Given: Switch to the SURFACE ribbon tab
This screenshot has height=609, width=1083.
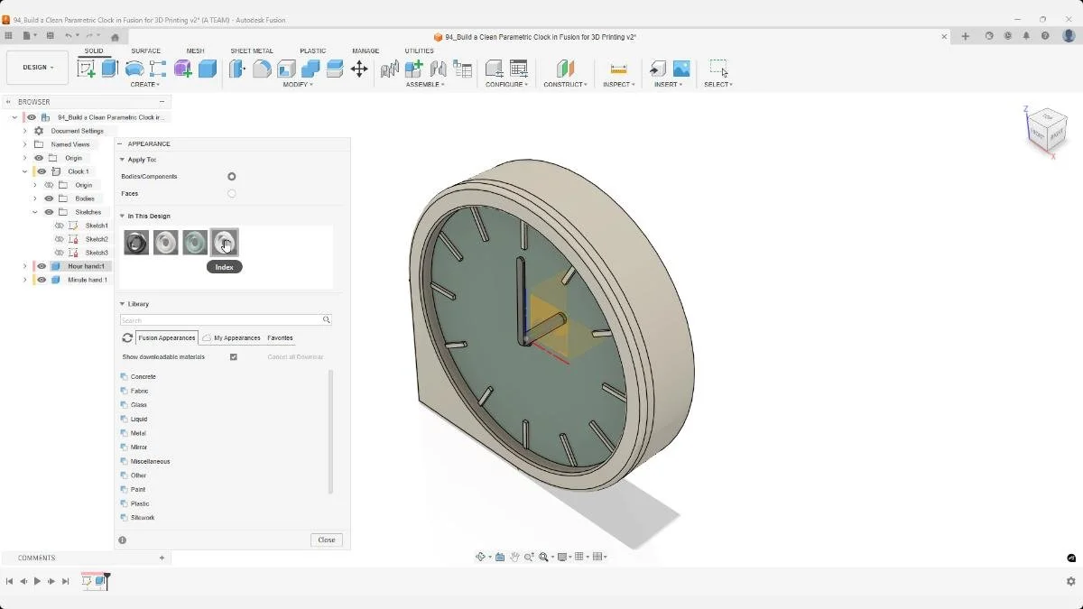Looking at the screenshot, I should pos(145,51).
